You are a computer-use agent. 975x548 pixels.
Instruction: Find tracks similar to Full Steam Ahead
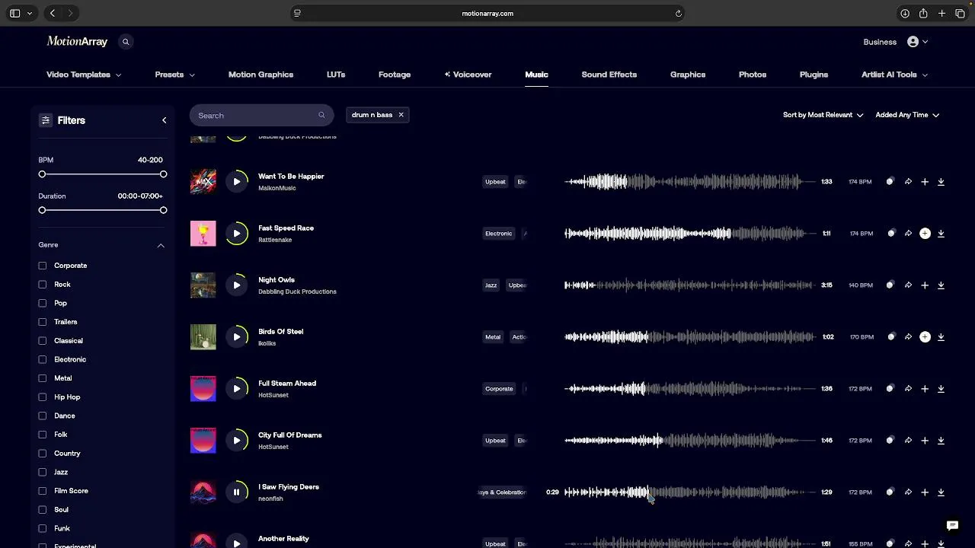click(x=890, y=389)
